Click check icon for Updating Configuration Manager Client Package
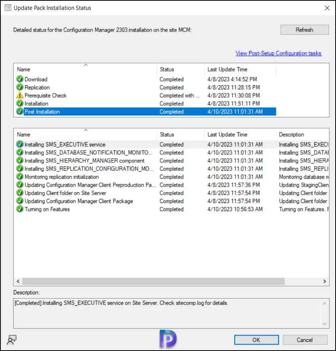The height and width of the screenshot is (351, 336). (x=20, y=201)
